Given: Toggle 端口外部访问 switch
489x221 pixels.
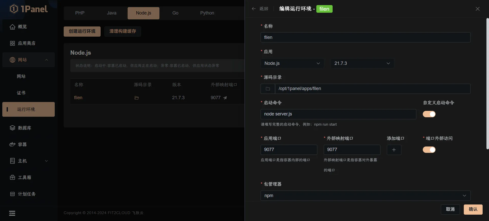Looking at the screenshot, I should tap(429, 150).
